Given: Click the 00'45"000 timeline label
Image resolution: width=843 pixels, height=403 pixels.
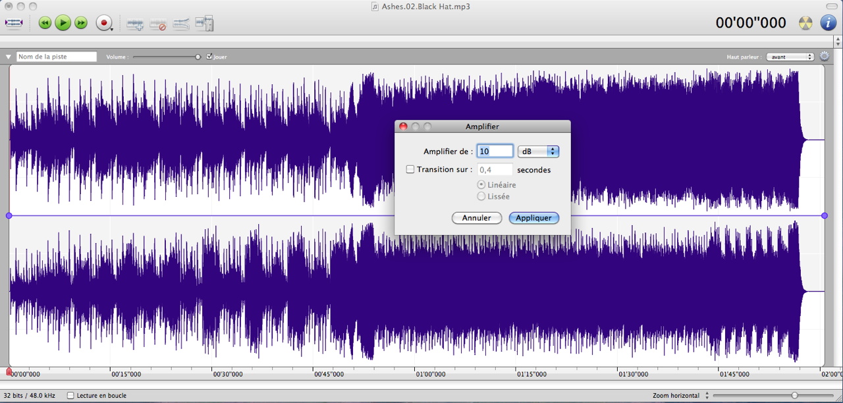Looking at the screenshot, I should (329, 375).
